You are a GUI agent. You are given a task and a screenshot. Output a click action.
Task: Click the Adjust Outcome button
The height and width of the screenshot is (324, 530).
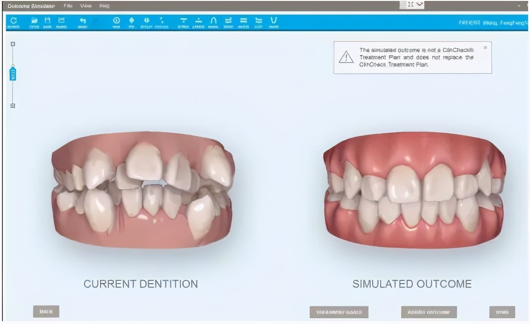429,312
